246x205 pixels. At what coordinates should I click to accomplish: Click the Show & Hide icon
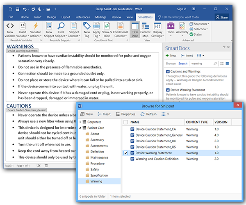[107, 25]
